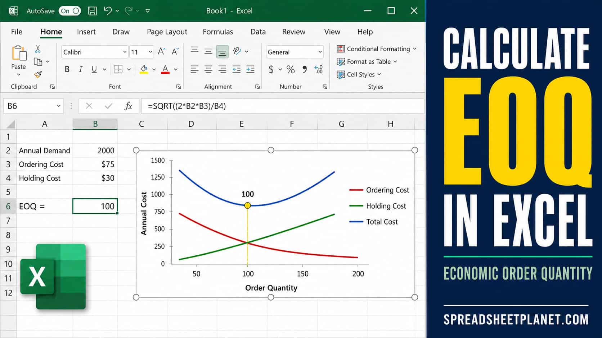Viewport: 602px width, 338px height.
Task: Toggle Underline formatting
Action: [94, 69]
